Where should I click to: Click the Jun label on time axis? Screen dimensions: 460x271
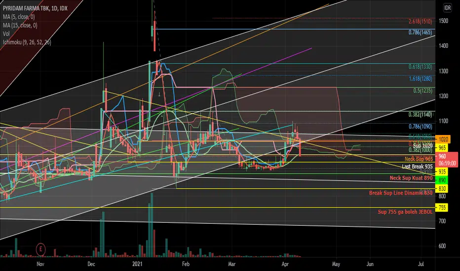370,264
